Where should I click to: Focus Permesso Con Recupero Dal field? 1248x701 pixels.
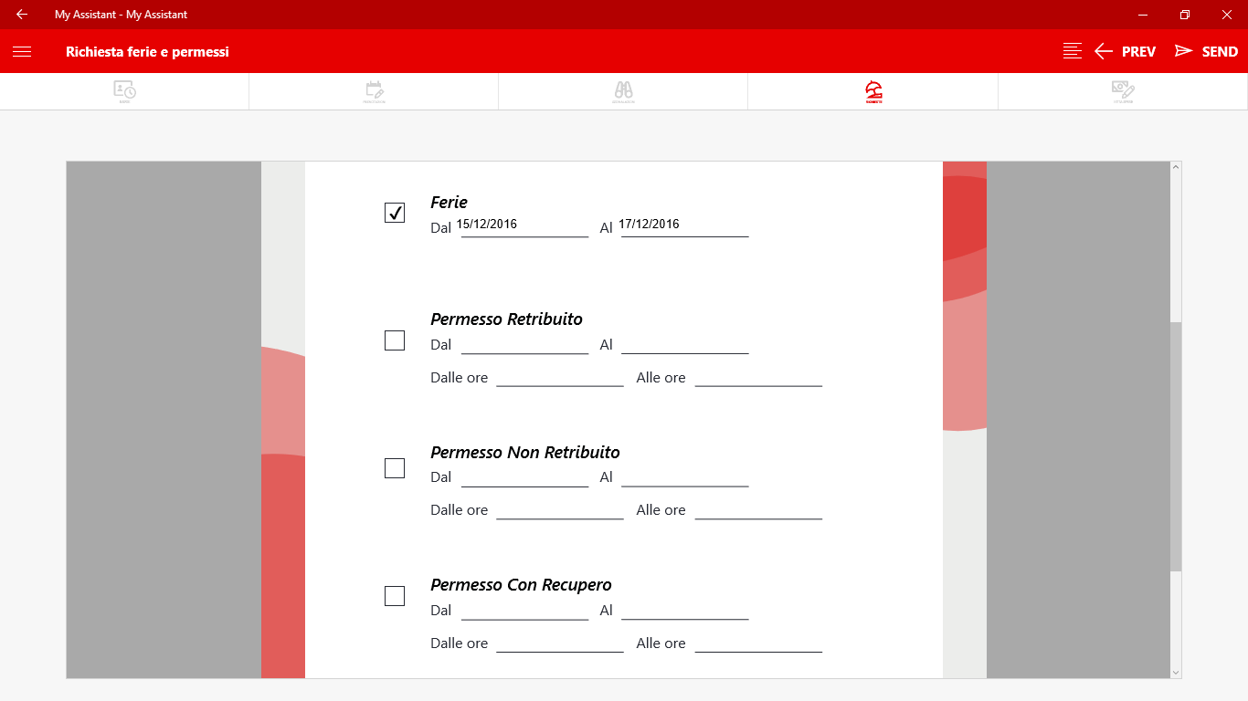[x=525, y=610]
